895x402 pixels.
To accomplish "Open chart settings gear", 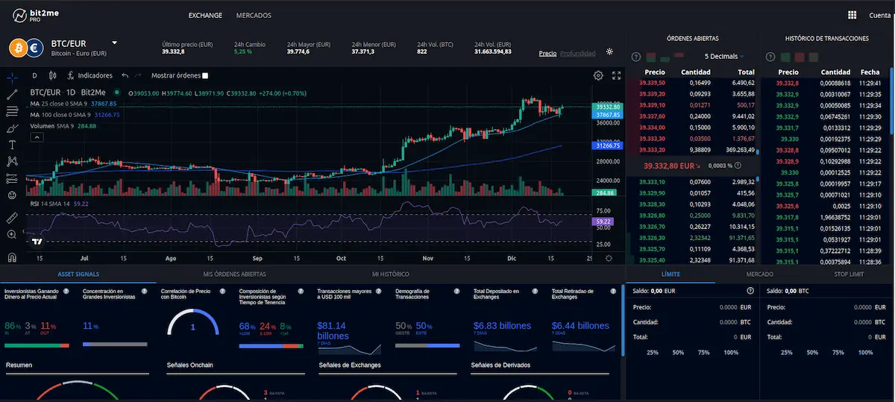I will point(598,75).
